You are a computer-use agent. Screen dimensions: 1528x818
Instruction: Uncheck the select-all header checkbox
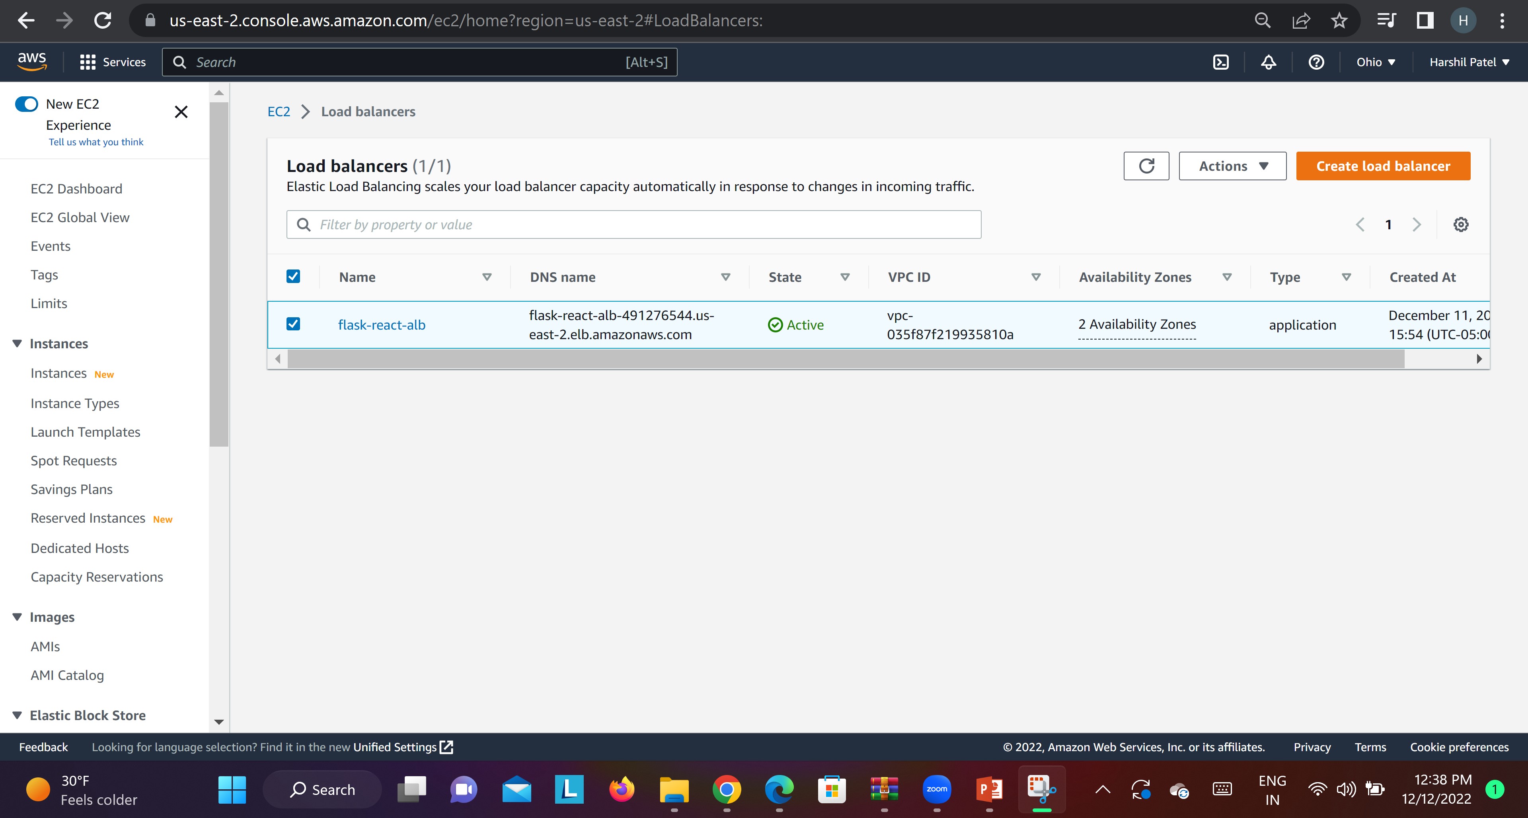coord(293,276)
